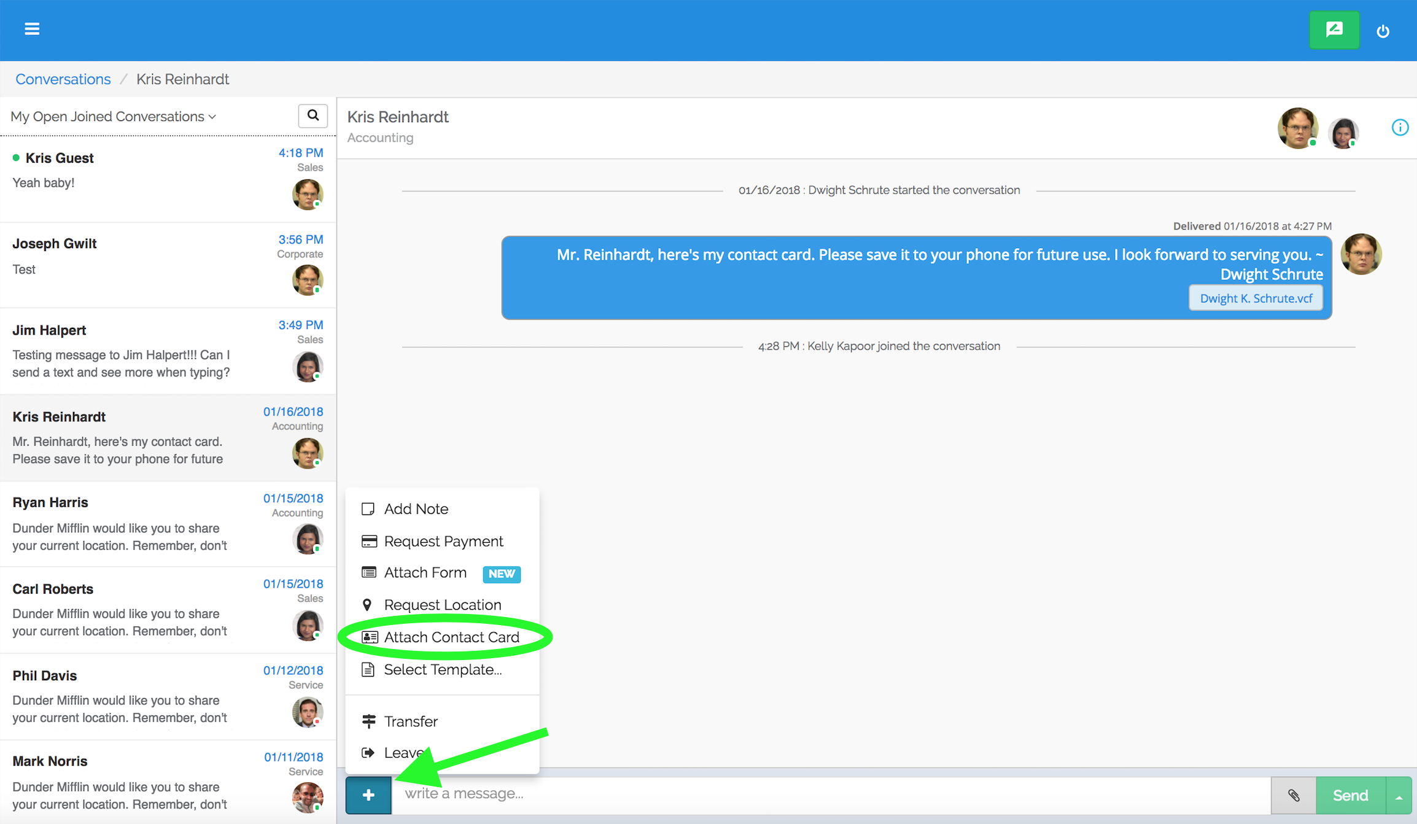Image resolution: width=1417 pixels, height=824 pixels.
Task: Select Attach Contact Card menu item
Action: point(451,637)
